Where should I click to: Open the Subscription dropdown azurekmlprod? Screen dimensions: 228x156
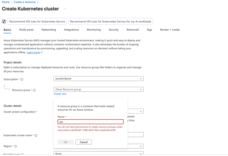tap(98, 79)
